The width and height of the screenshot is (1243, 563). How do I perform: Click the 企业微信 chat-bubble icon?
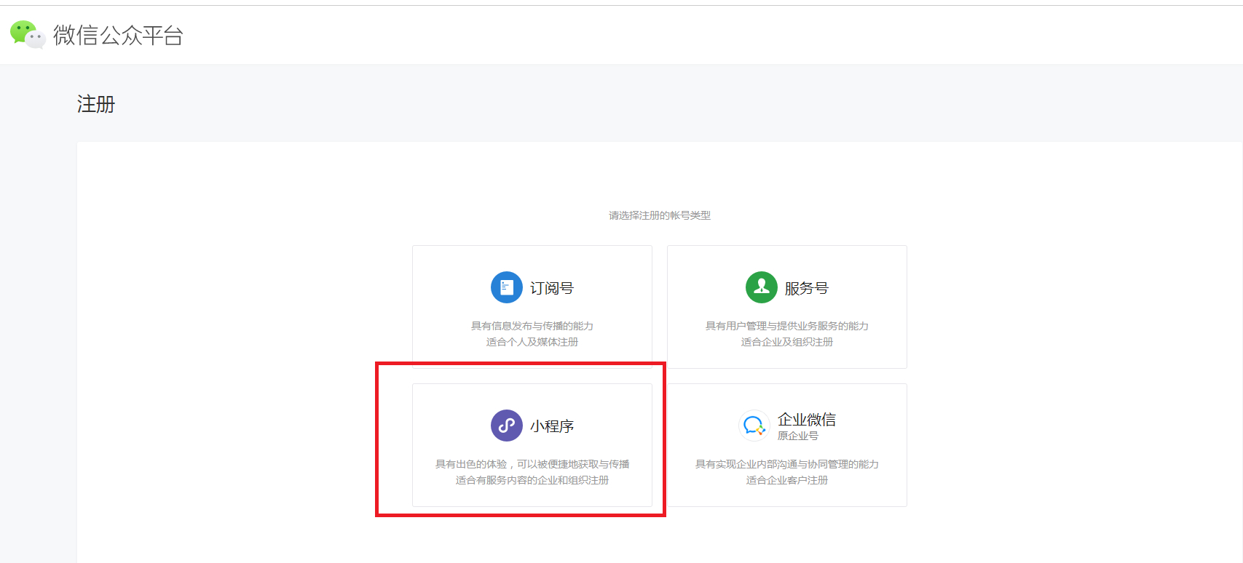[x=754, y=426]
